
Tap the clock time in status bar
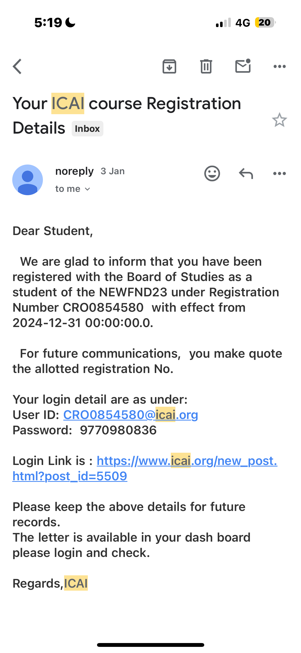pos(48,23)
